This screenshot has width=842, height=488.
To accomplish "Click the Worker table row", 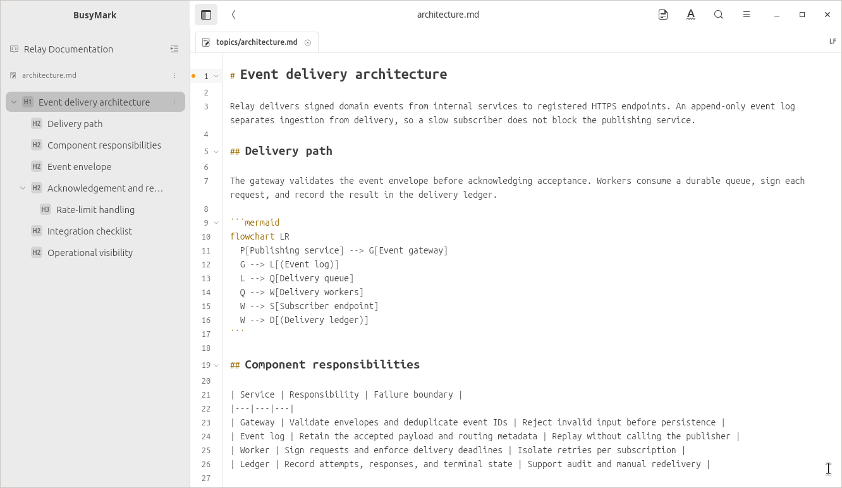I will (x=458, y=450).
